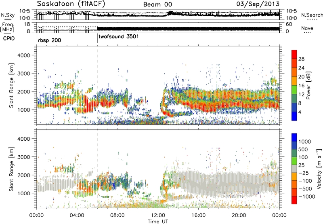Image resolution: width=323 pixels, height=224 pixels.
Task: Click the "24" tick on the Power color bar
Action: (301, 68)
